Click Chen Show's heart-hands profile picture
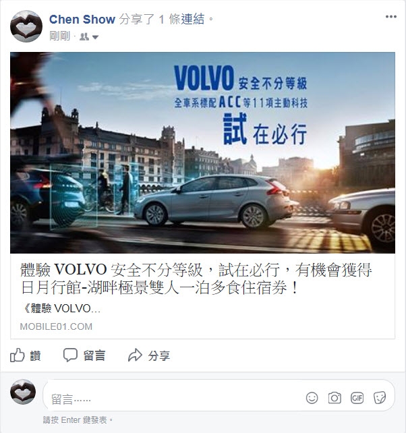This screenshot has height=433, width=406. pos(26,26)
